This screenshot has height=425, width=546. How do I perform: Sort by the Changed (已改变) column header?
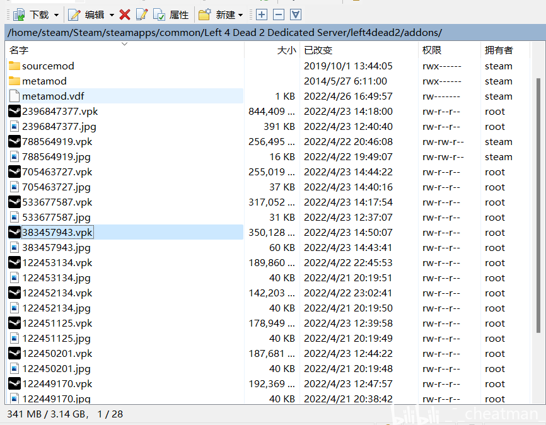pyautogui.click(x=359, y=50)
